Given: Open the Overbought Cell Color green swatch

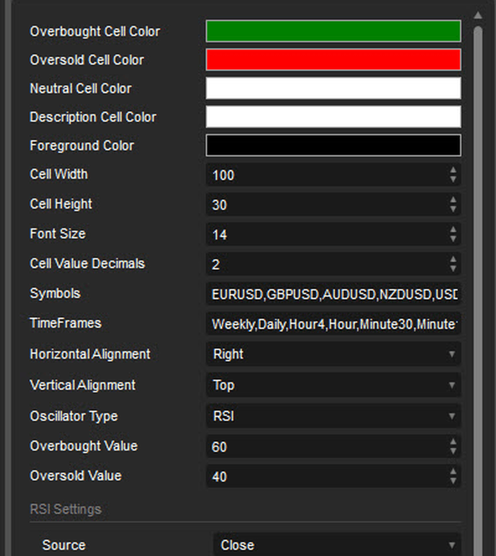Looking at the screenshot, I should pyautogui.click(x=333, y=31).
